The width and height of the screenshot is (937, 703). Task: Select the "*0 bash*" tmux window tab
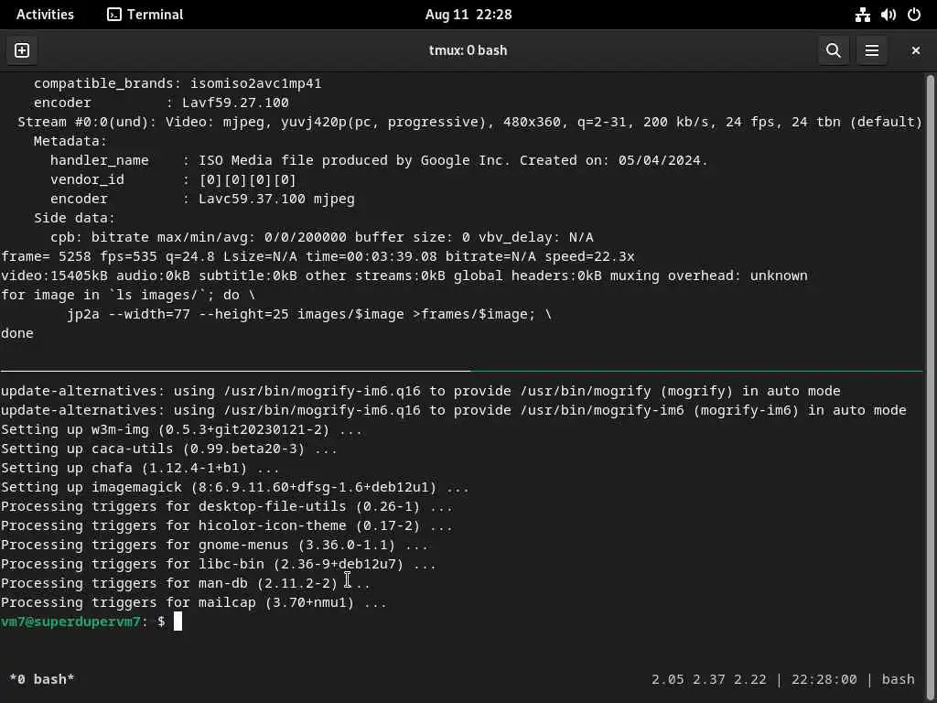point(42,679)
